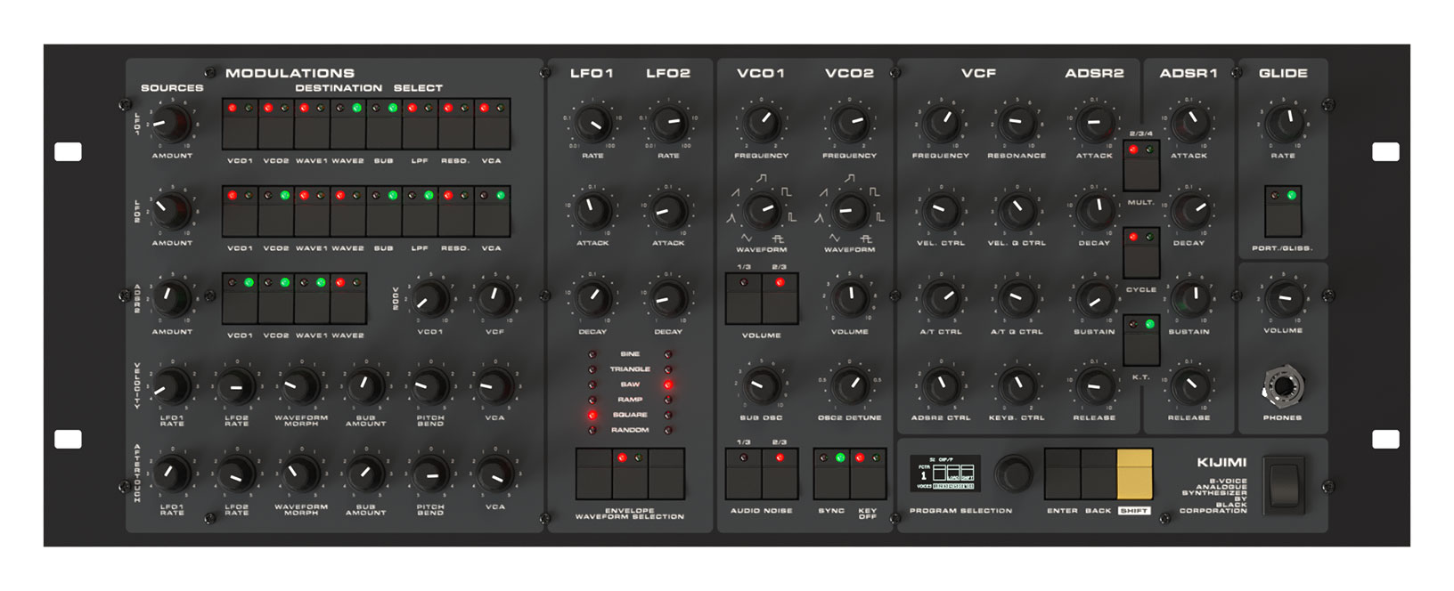This screenshot has height=591, width=1454.
Task: Toggle ADSR2 modulation destination VCO1 button
Action: [240, 298]
